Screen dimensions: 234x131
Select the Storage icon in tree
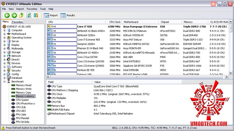[9, 52]
